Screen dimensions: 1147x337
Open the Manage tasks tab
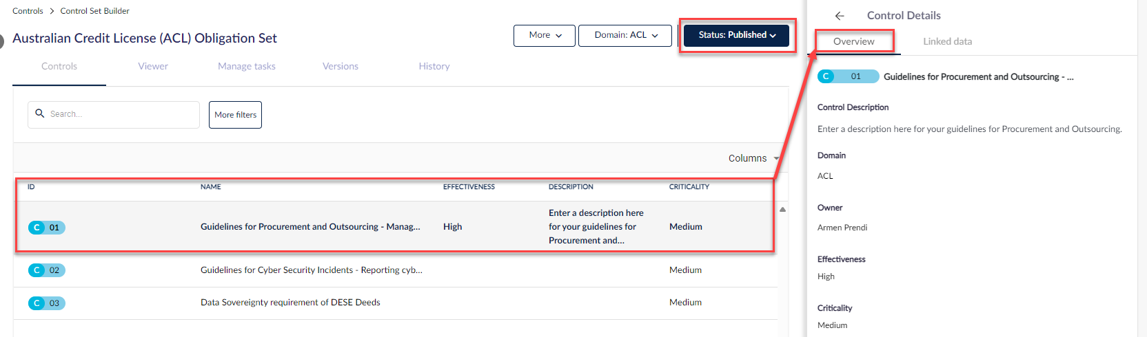click(x=247, y=67)
